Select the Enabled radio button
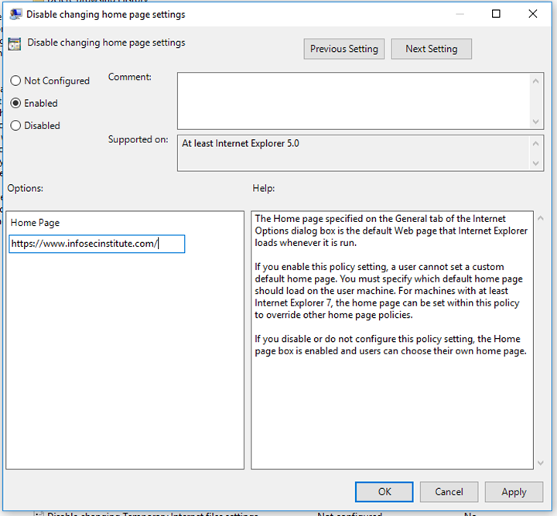This screenshot has width=557, height=516. 15,103
